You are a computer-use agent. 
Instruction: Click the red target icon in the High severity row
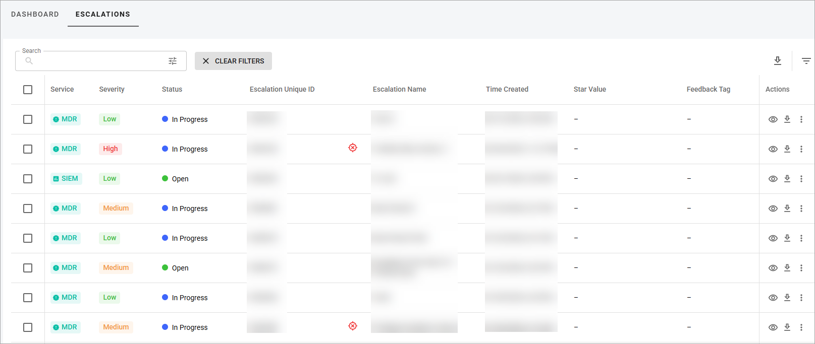tap(353, 148)
